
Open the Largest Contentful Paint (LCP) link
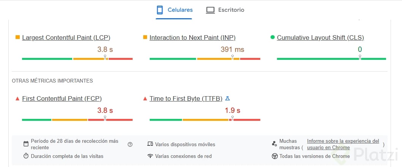66,37
